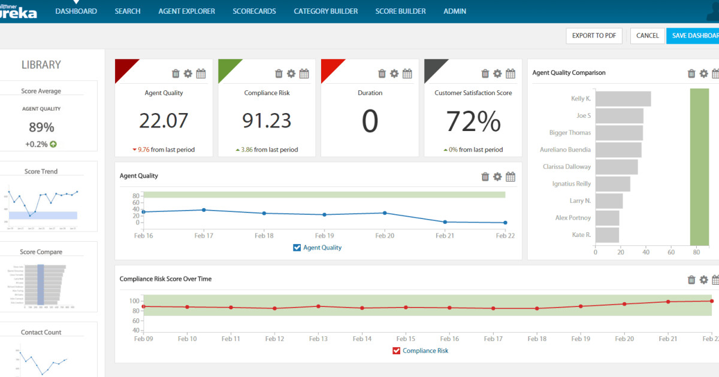Open the calendar date picker on Duration widget
The image size is (719, 377).
coord(407,73)
